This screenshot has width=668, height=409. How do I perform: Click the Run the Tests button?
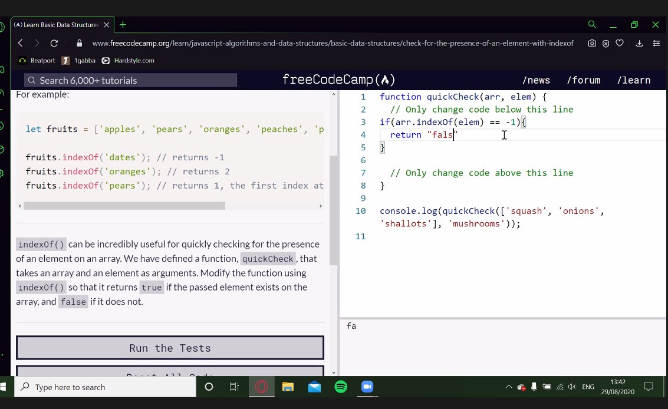pos(170,348)
